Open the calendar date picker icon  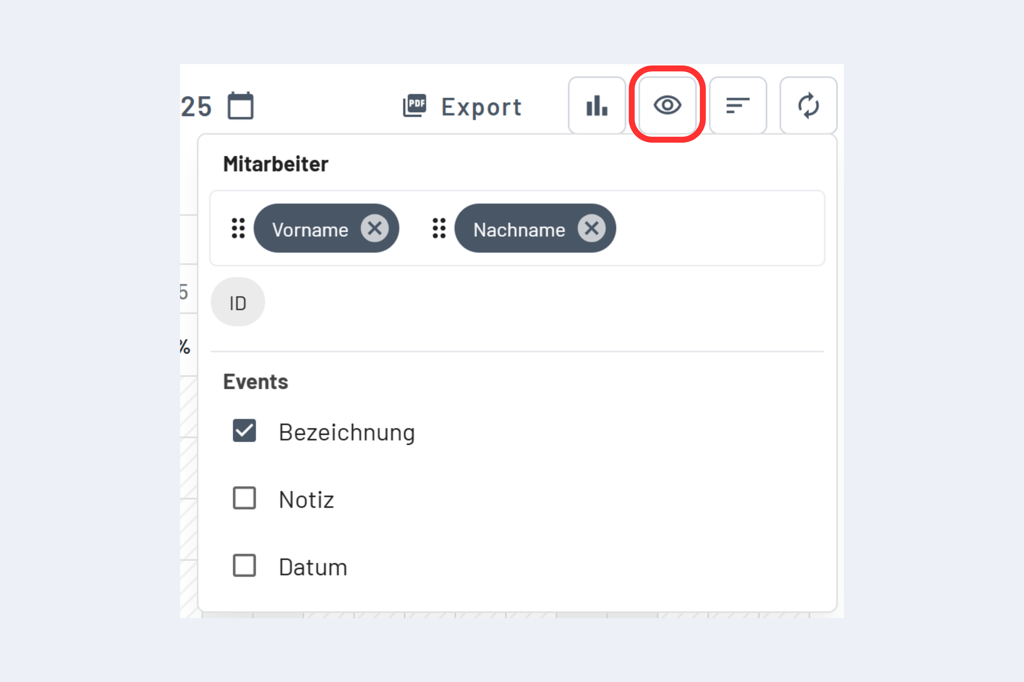[x=240, y=105]
